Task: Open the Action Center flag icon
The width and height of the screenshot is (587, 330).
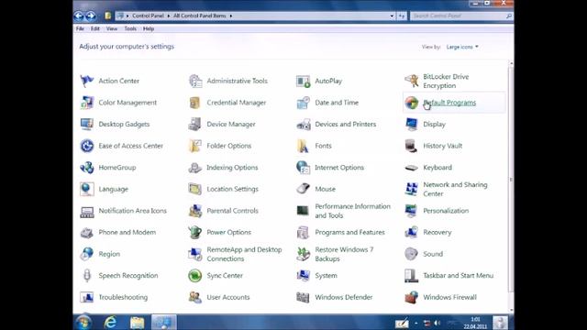Action: click(87, 81)
